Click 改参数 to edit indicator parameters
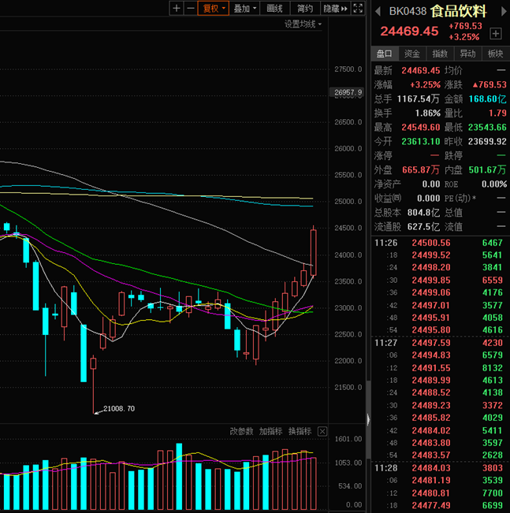 (x=241, y=431)
